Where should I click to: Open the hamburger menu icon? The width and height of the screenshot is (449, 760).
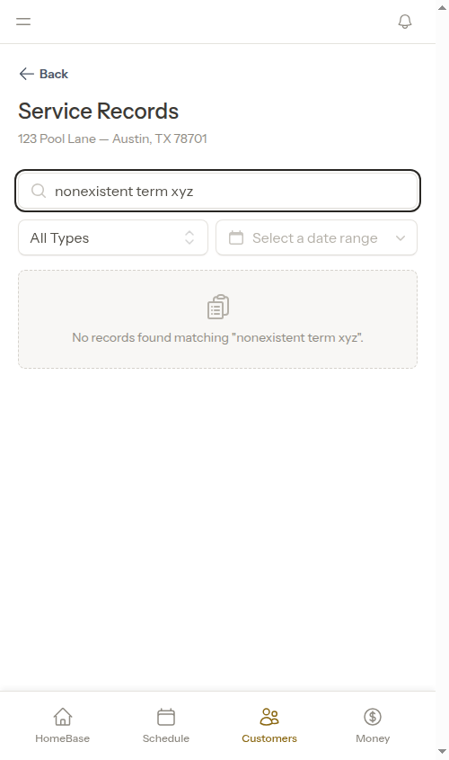tap(23, 22)
